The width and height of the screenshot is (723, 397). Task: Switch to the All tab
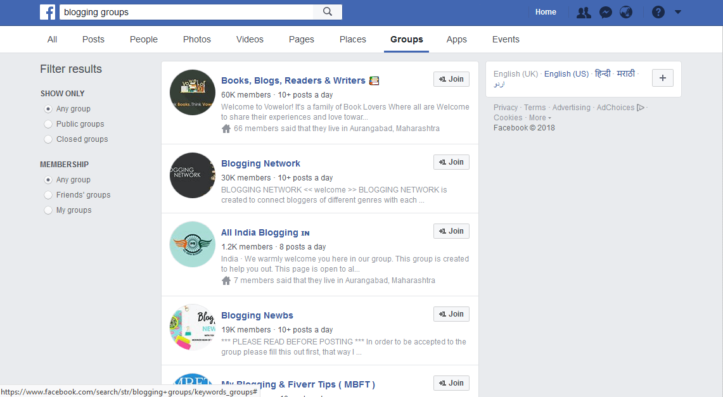pos(52,40)
